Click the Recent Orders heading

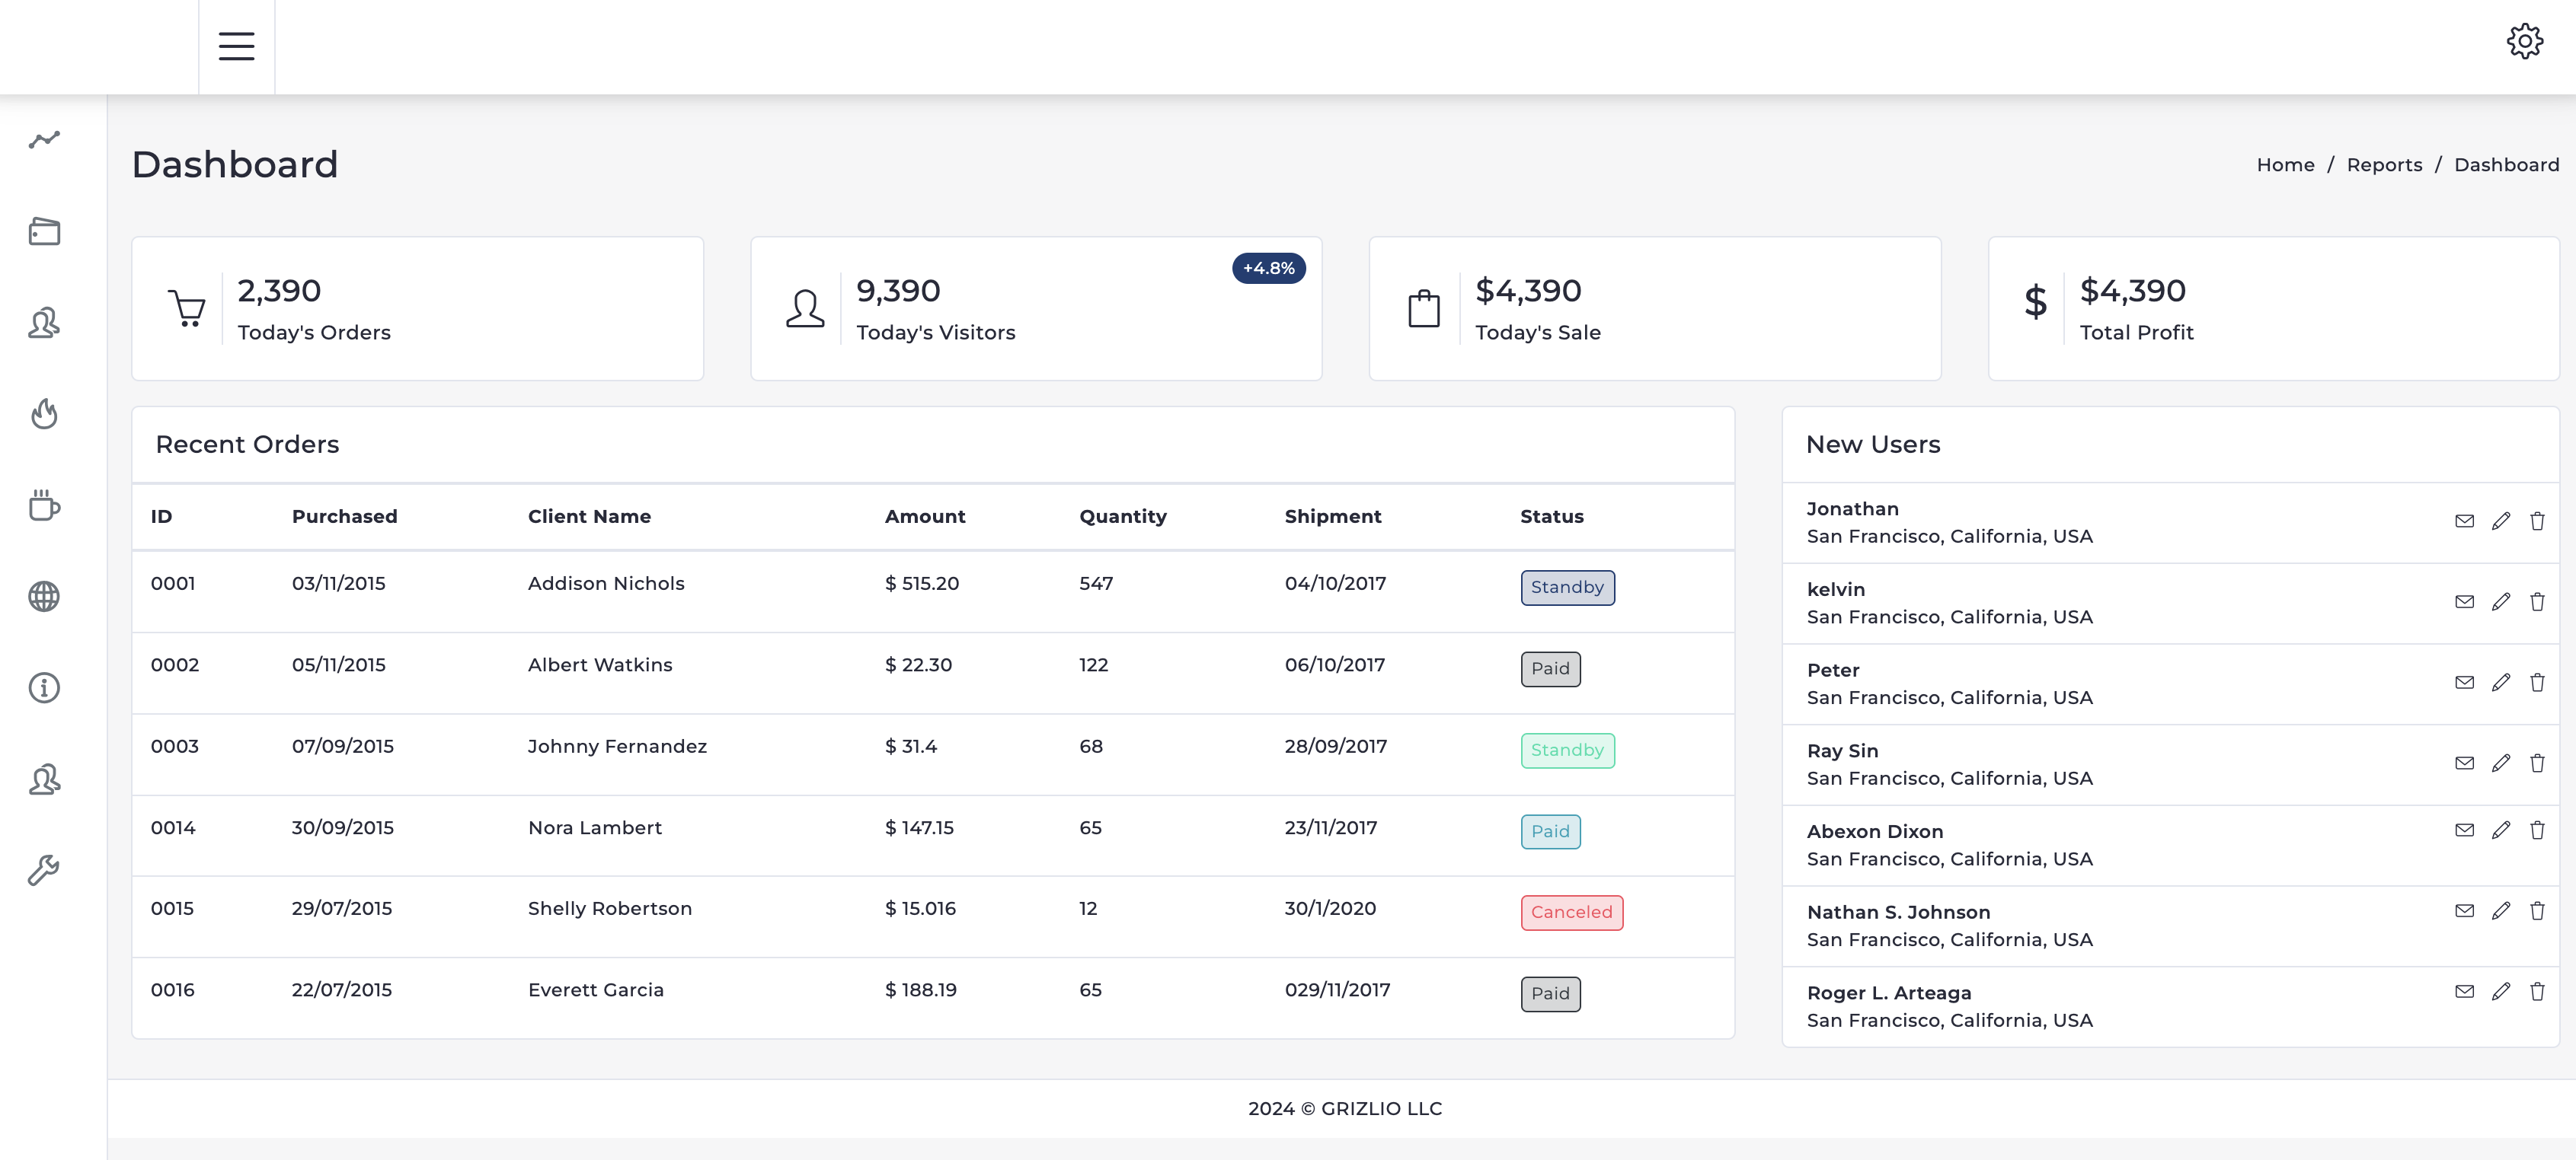(247, 445)
